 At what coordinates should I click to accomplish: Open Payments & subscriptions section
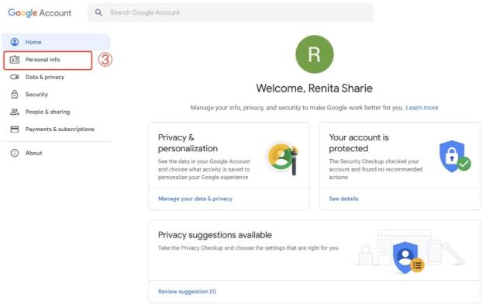click(60, 129)
